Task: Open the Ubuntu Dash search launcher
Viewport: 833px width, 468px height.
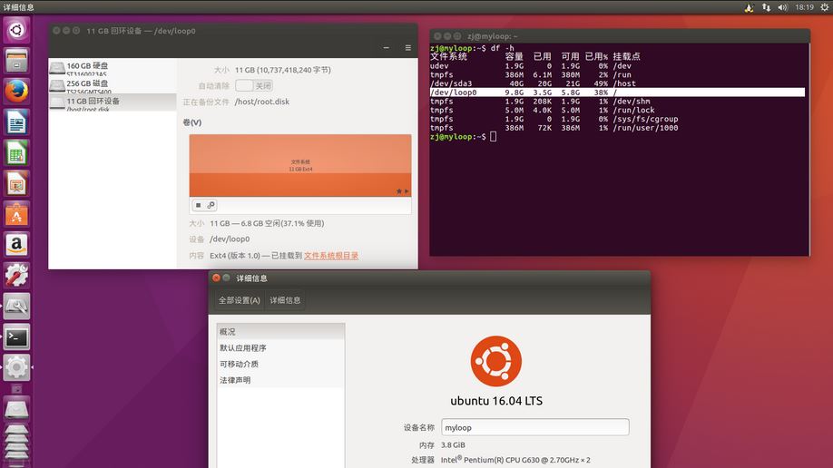Action: coord(16,30)
